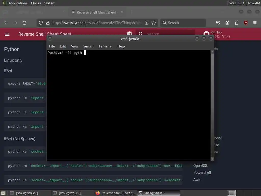Reload the page in Firefox
Viewport: 261px width, 196px height.
pos(24,23)
